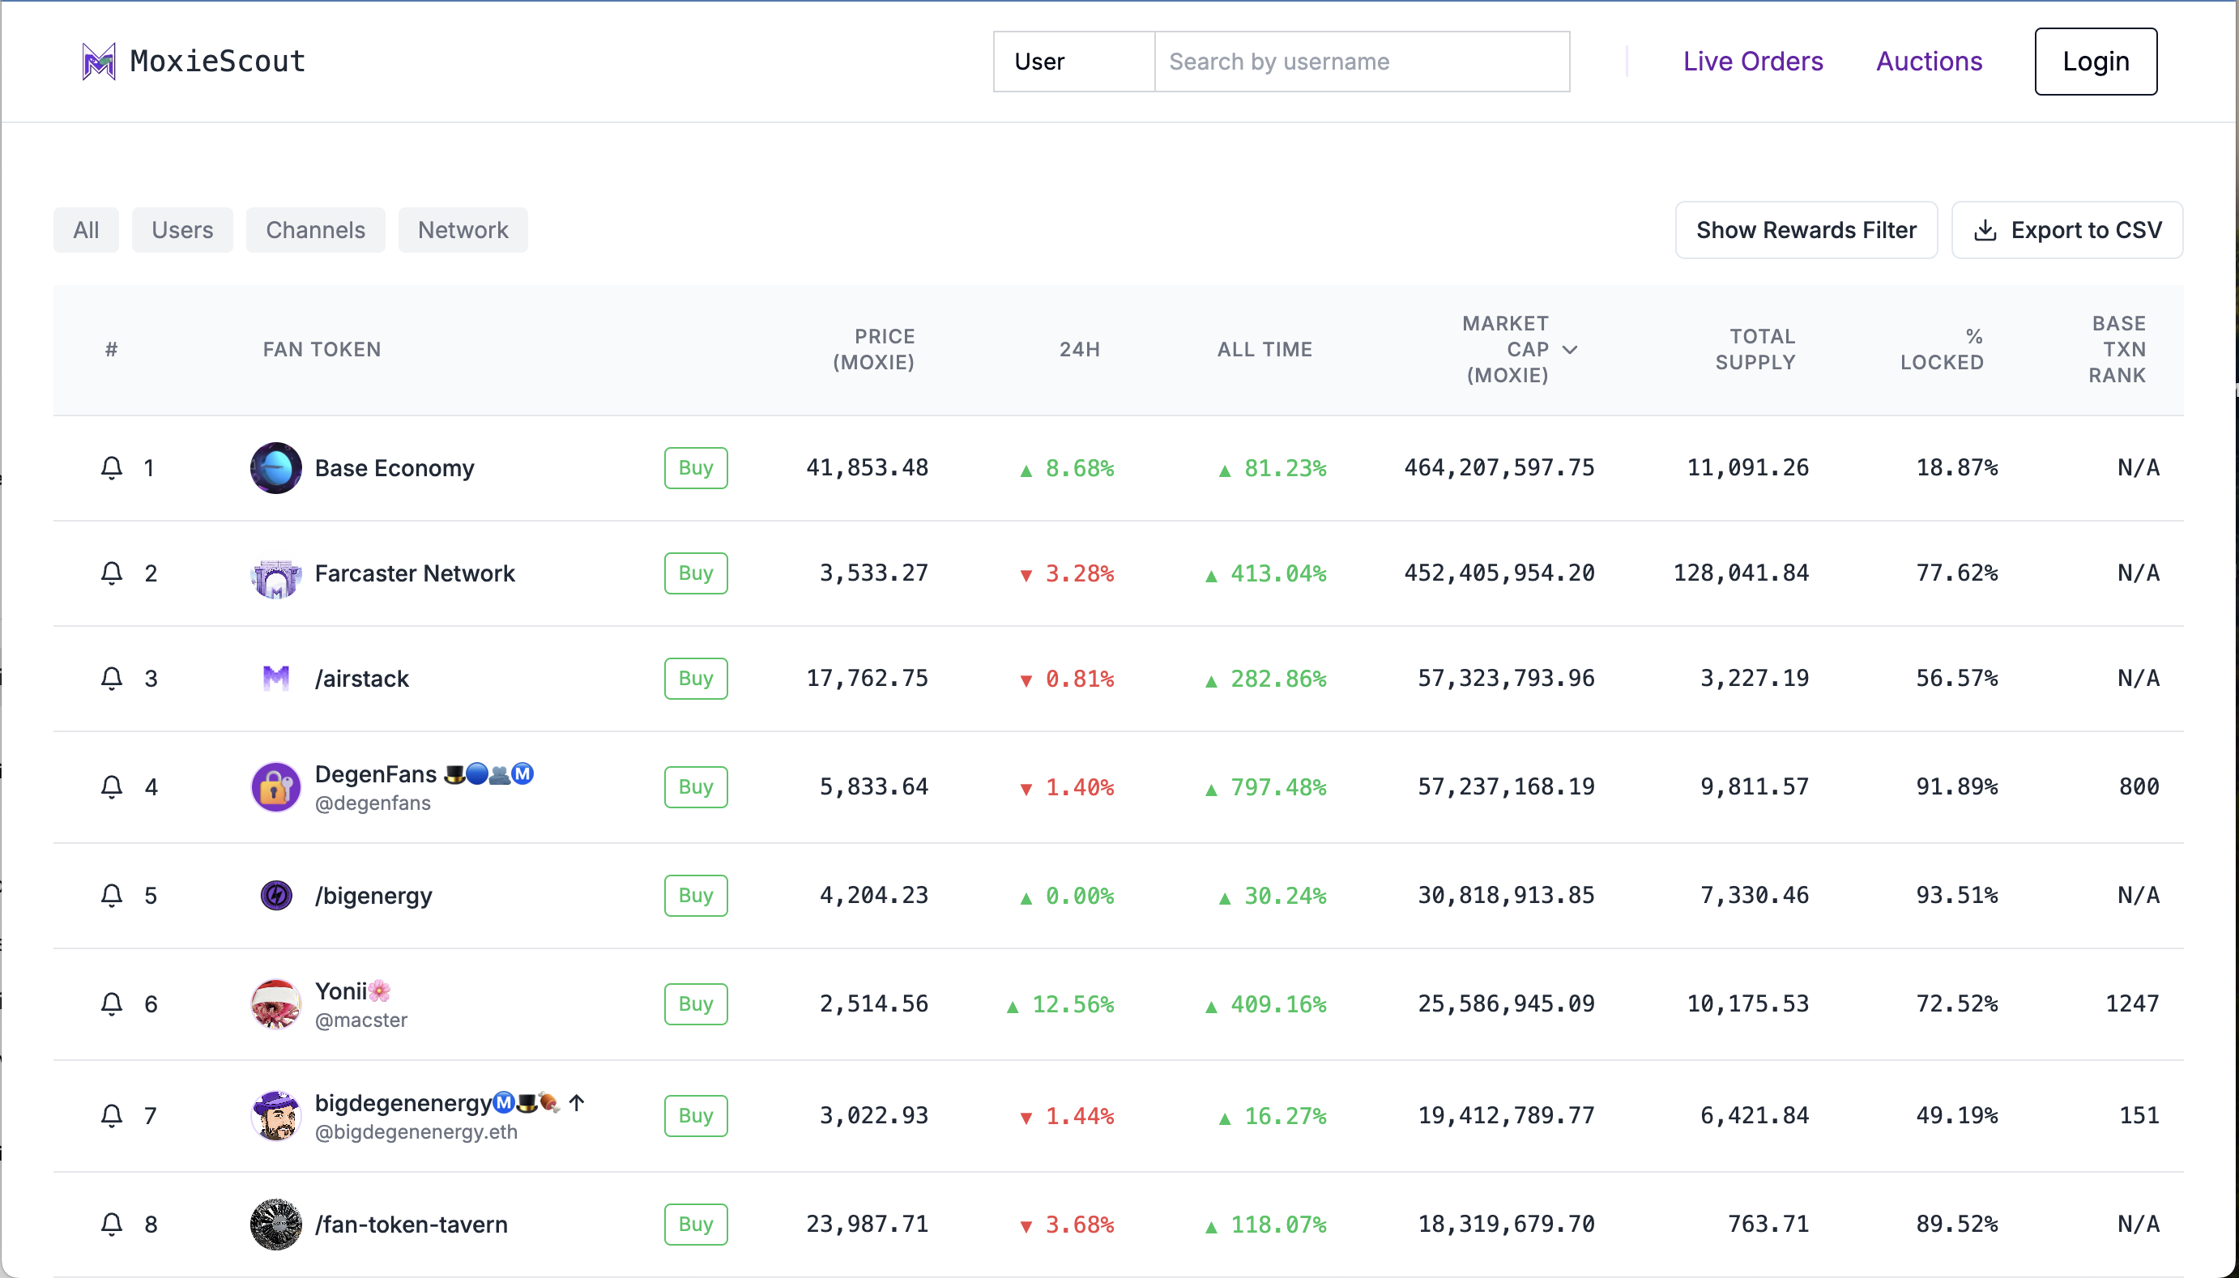Click market cap 464,207,597.75
2239x1278 pixels.
1499,468
